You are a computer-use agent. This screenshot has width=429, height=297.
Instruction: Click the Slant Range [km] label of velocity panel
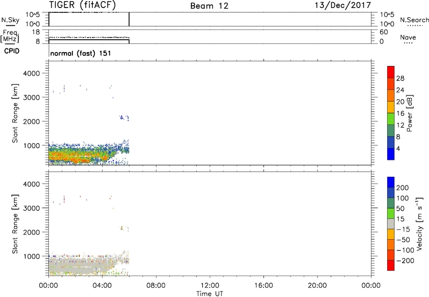(x=15, y=224)
